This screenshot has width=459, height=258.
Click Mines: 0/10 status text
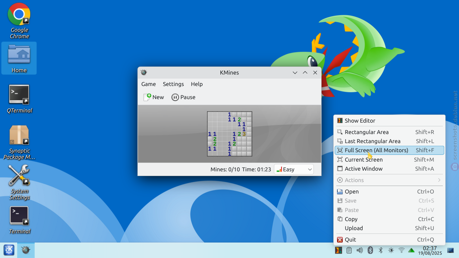(x=225, y=169)
